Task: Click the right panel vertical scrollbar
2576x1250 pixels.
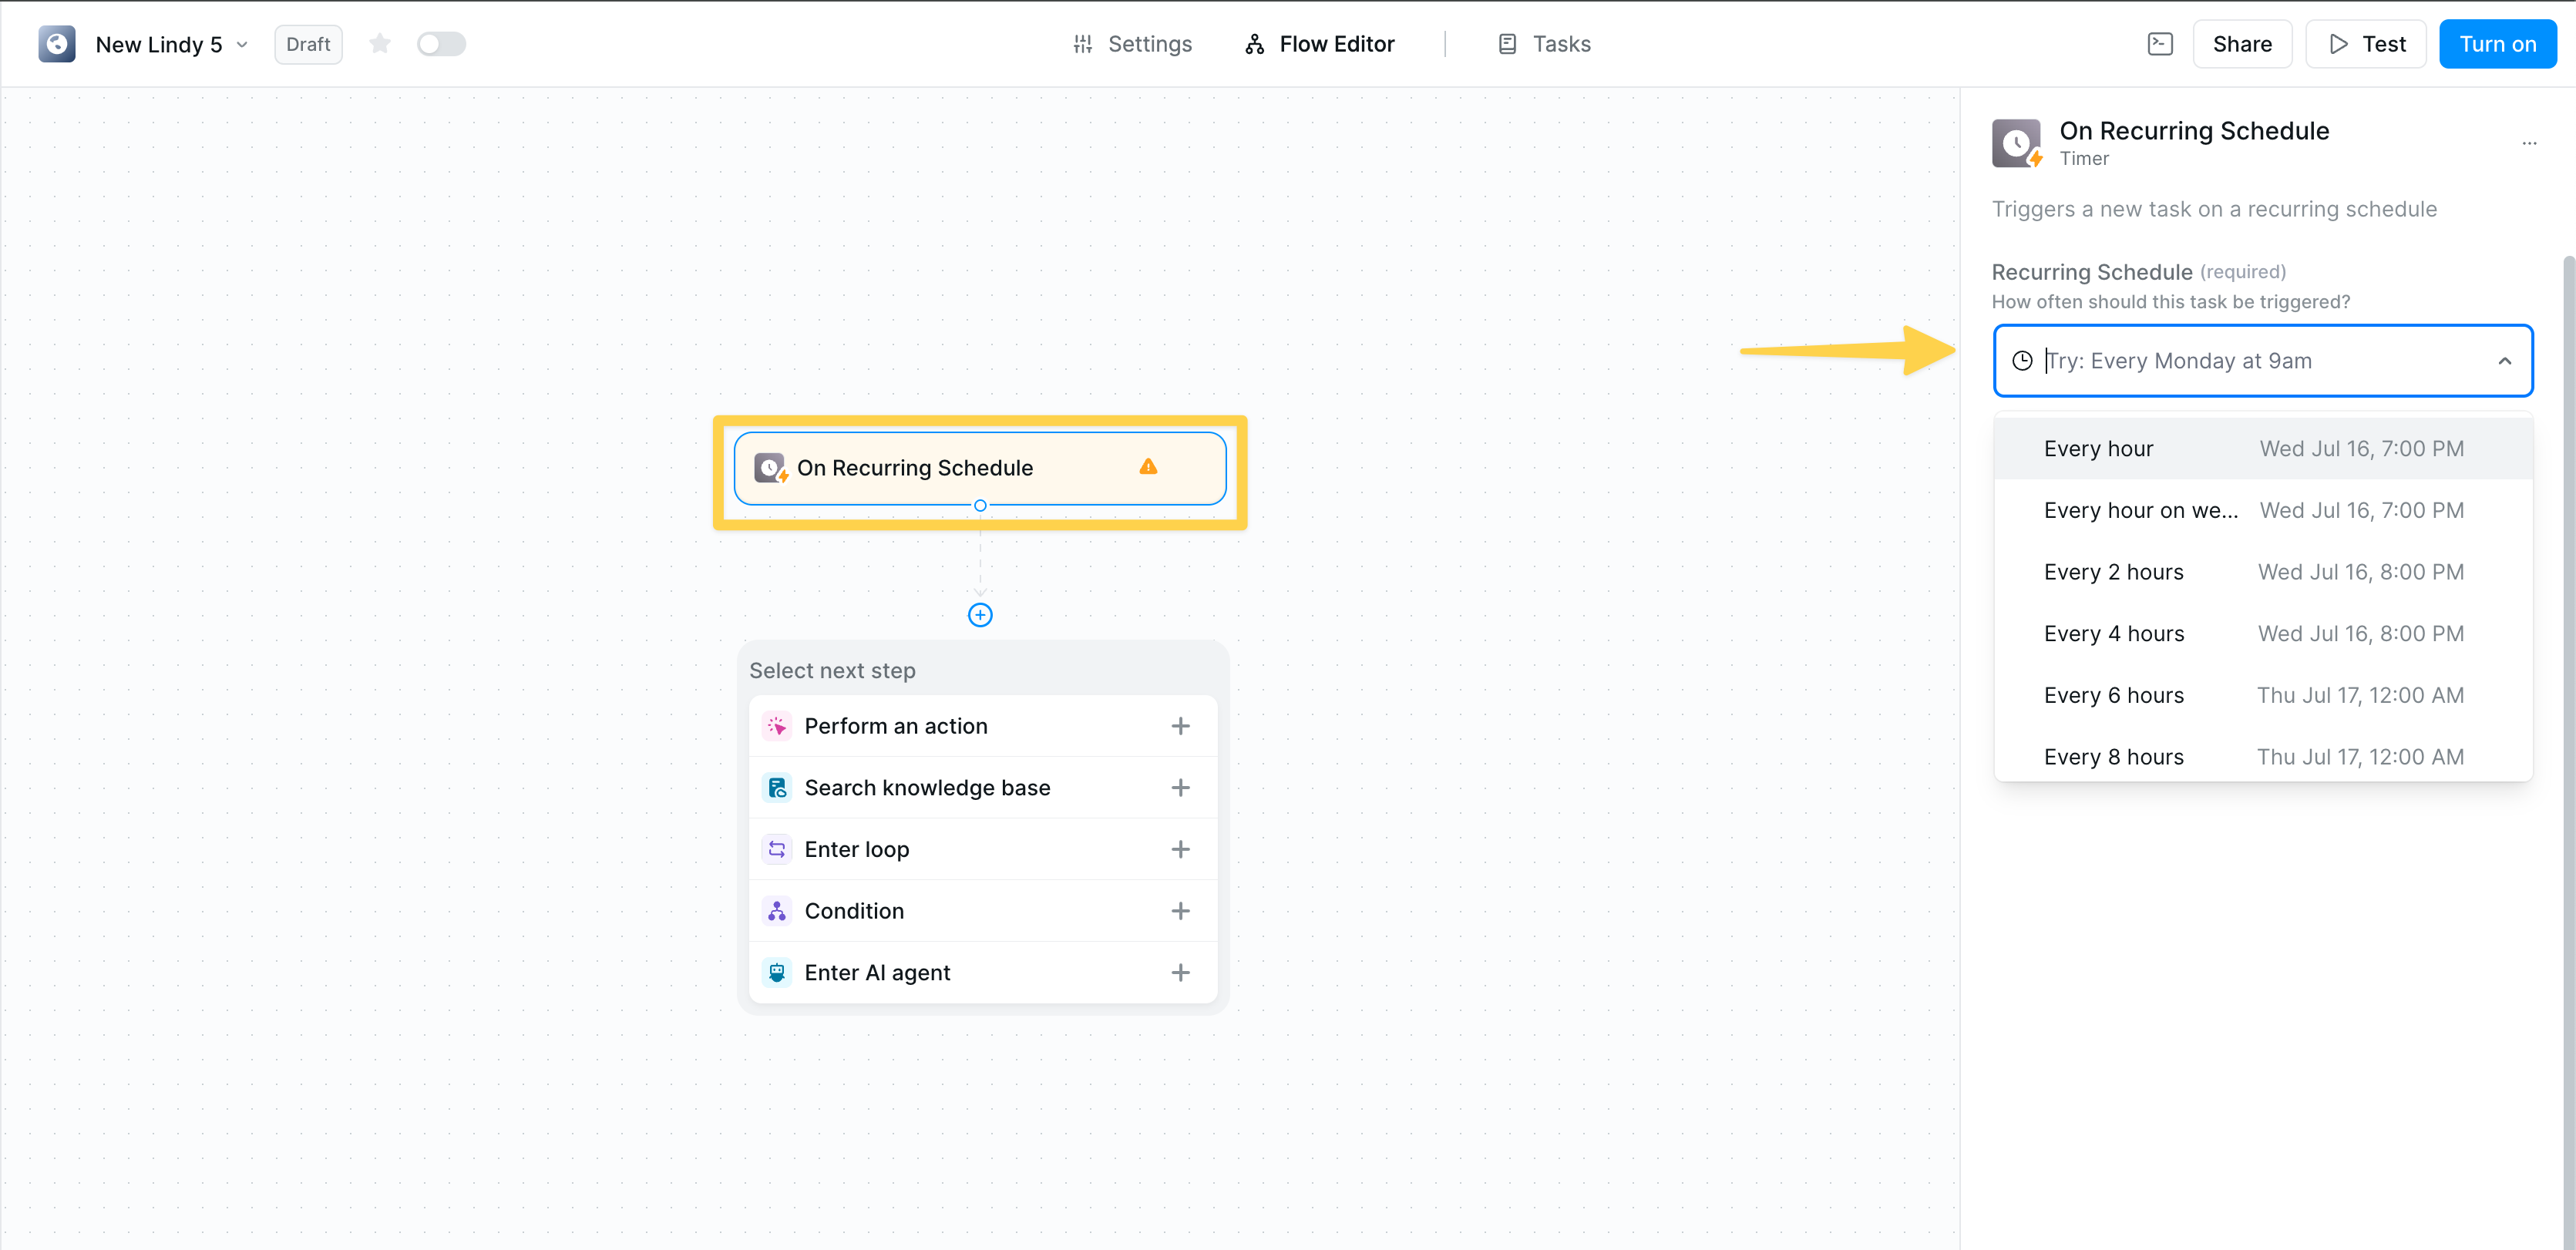Action: tap(2568, 700)
